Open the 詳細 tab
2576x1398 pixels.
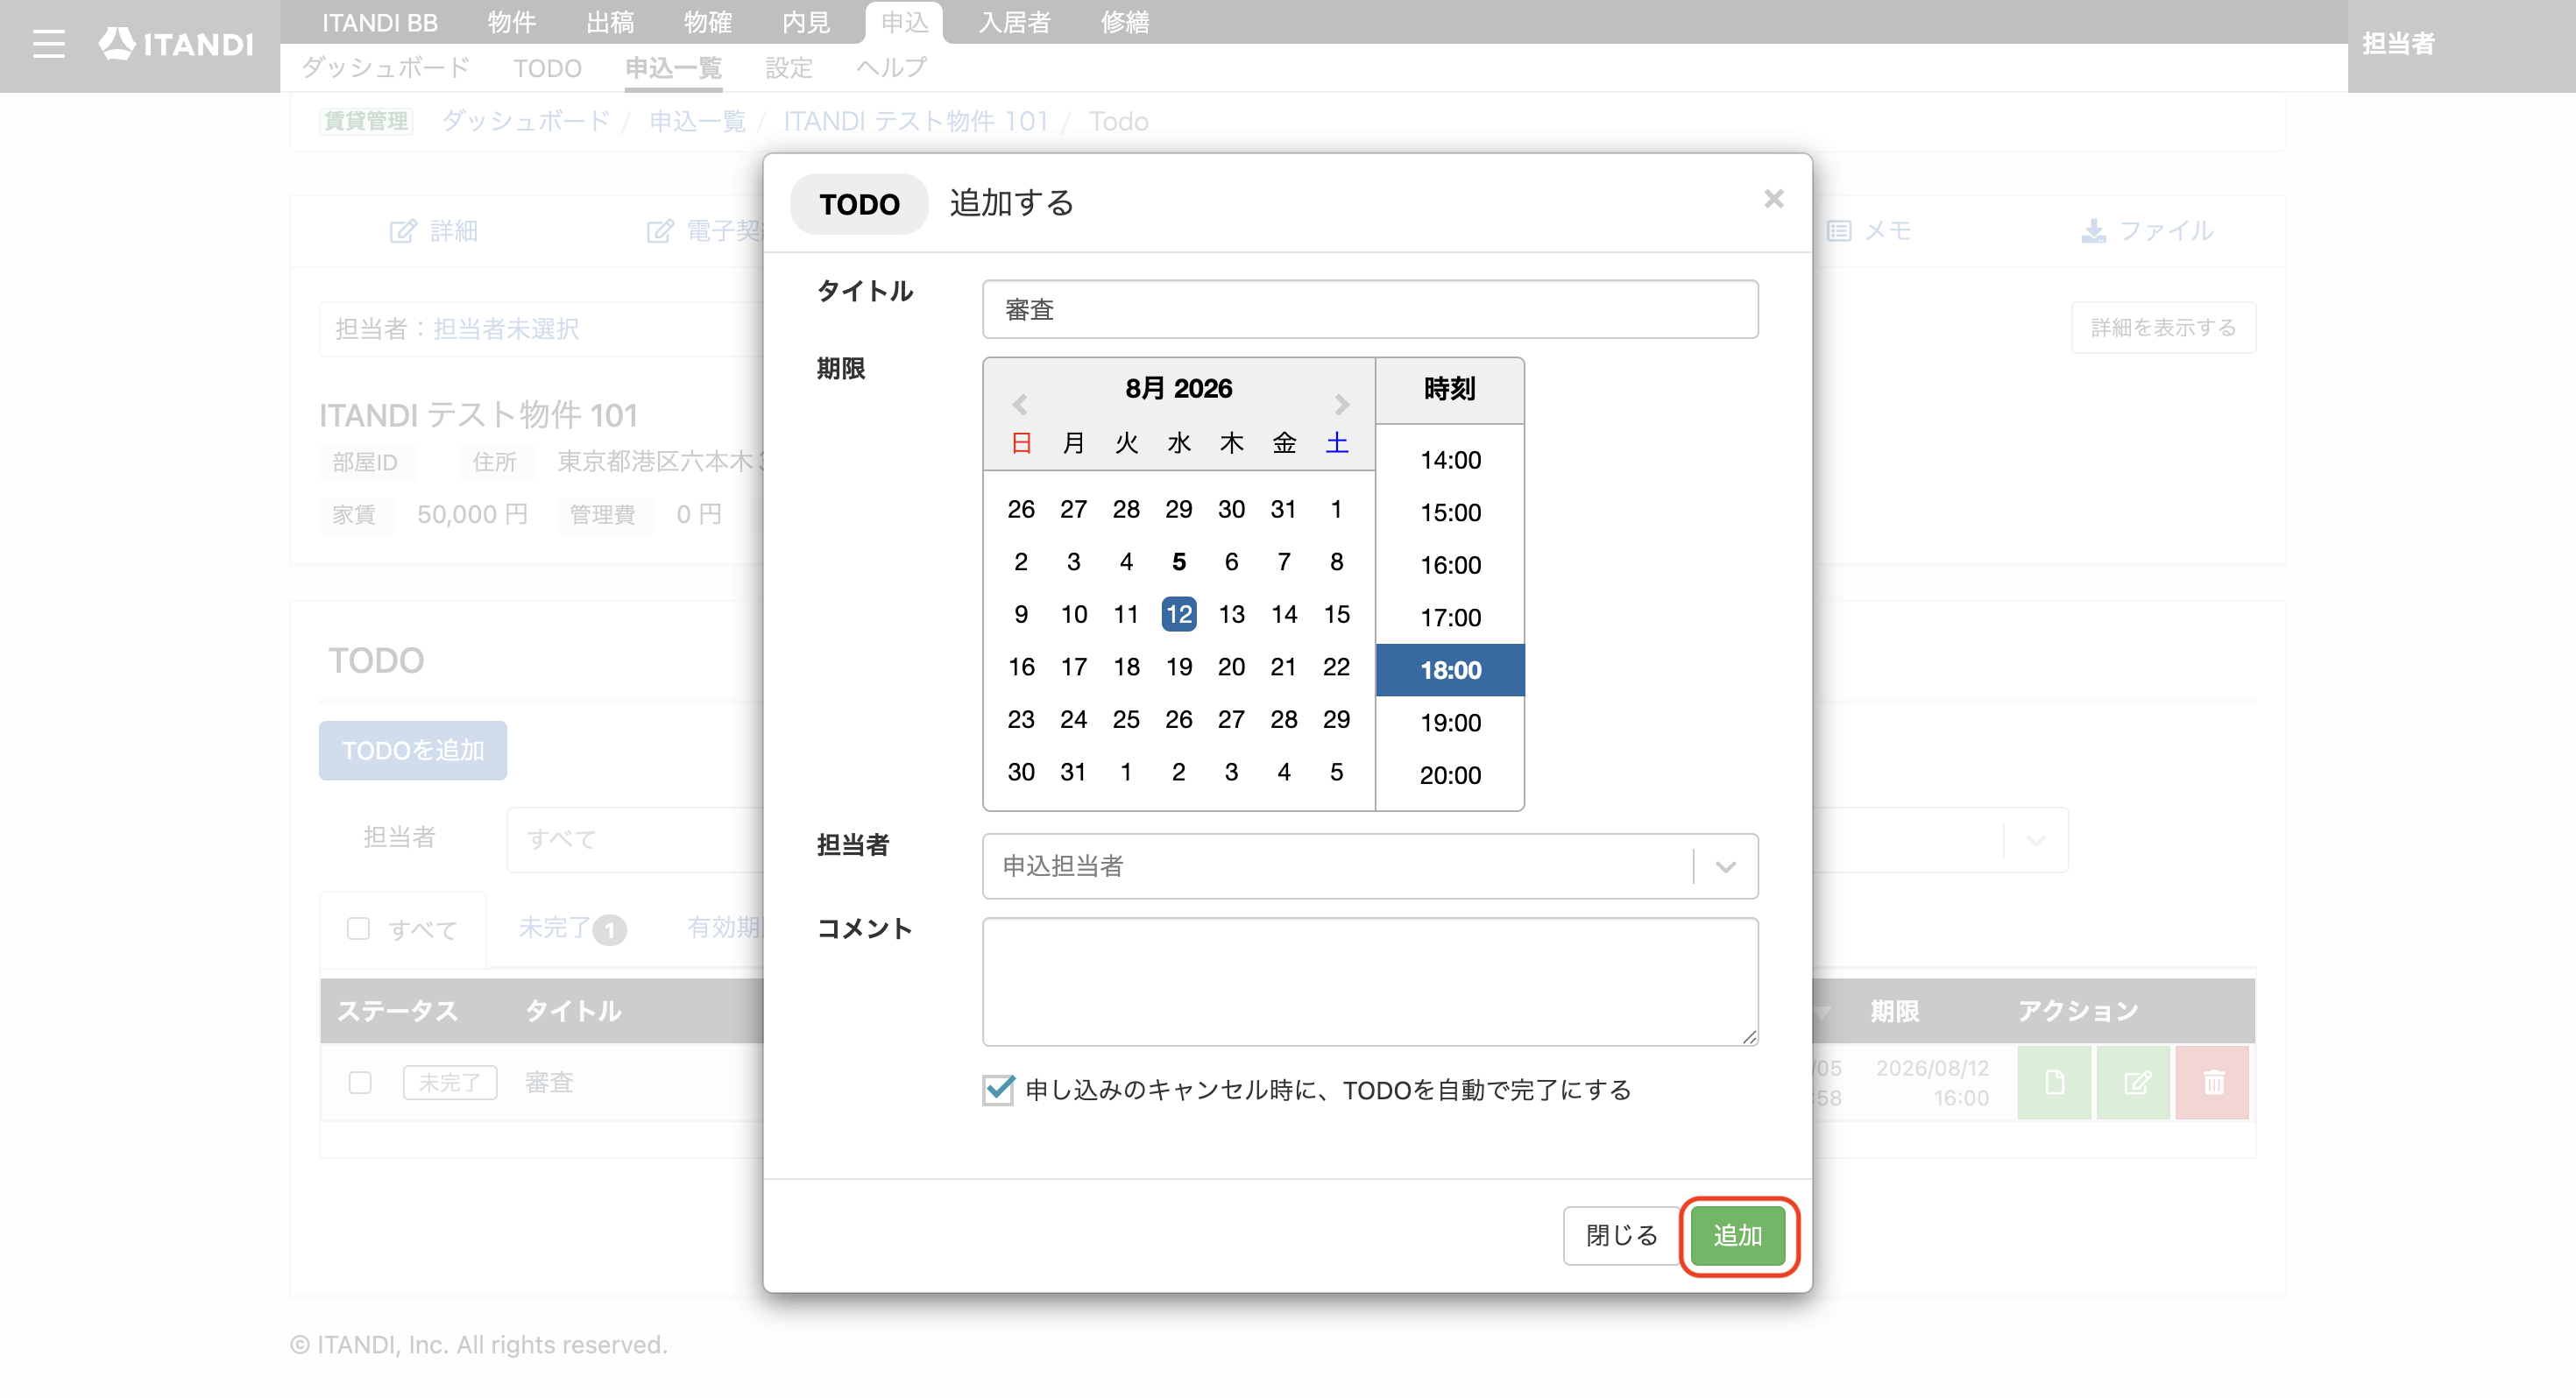433,231
